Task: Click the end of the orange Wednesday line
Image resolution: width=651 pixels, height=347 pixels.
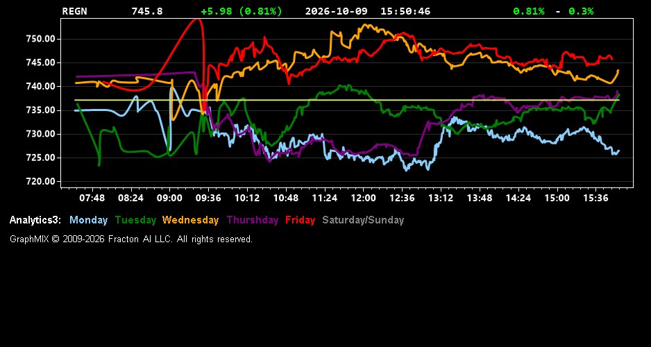Action: click(618, 71)
